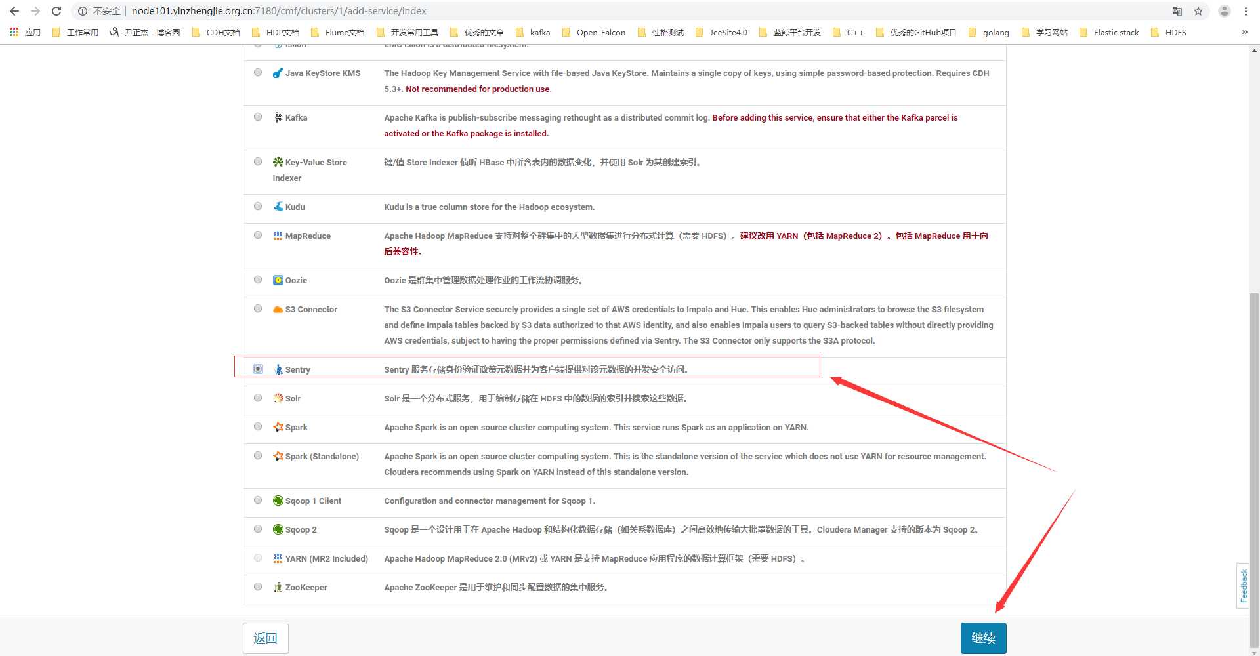Select the Spark radio button
Image resolution: width=1260 pixels, height=656 pixels.
[258, 426]
